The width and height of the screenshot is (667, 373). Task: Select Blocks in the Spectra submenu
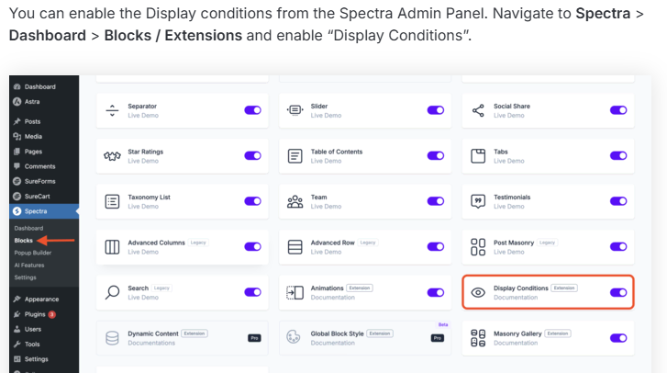tap(24, 241)
